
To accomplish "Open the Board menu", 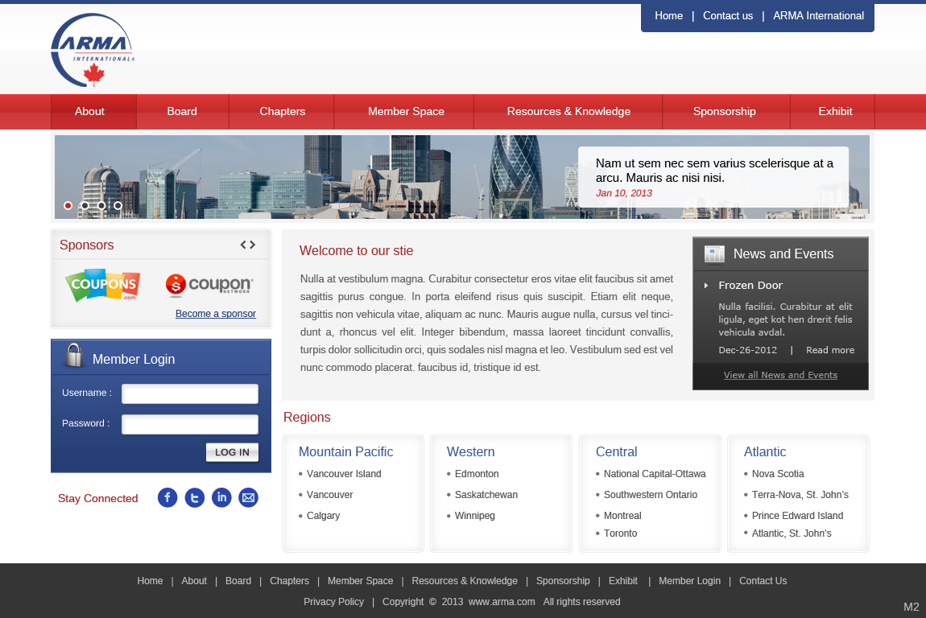I will [183, 112].
